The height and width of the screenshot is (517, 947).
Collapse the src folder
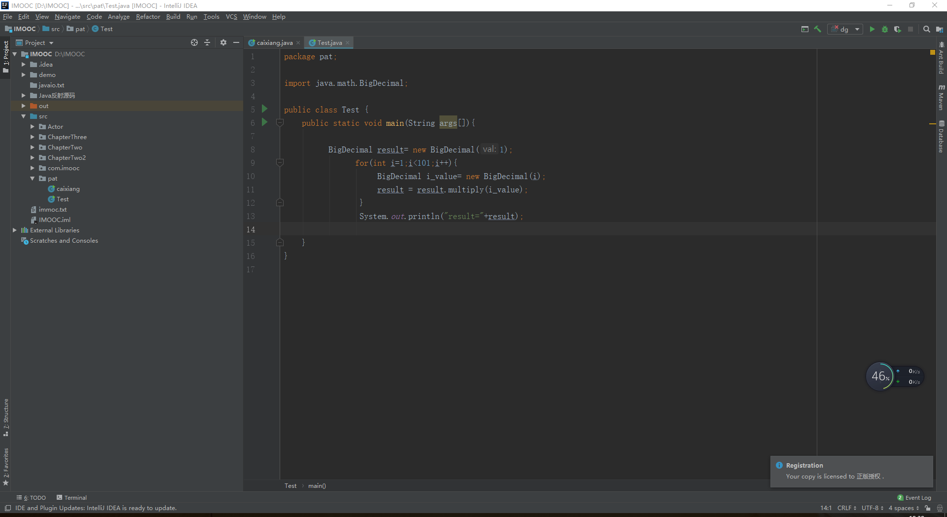coord(23,116)
